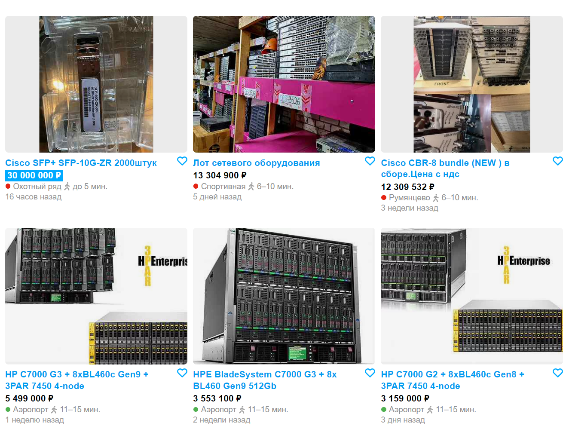
Task: View the SFP transceiver module photo
Action: point(96,84)
